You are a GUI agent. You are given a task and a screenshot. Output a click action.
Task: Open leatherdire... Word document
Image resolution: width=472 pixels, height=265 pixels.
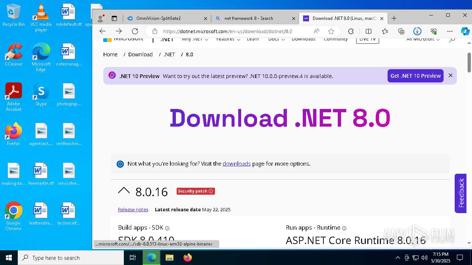(x=41, y=214)
